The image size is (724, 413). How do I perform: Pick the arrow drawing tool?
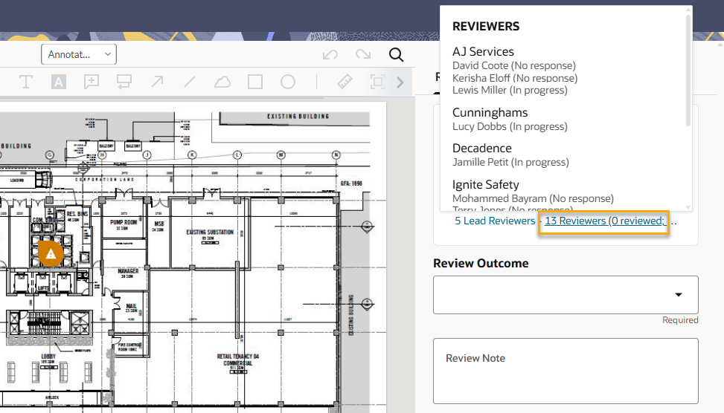157,82
